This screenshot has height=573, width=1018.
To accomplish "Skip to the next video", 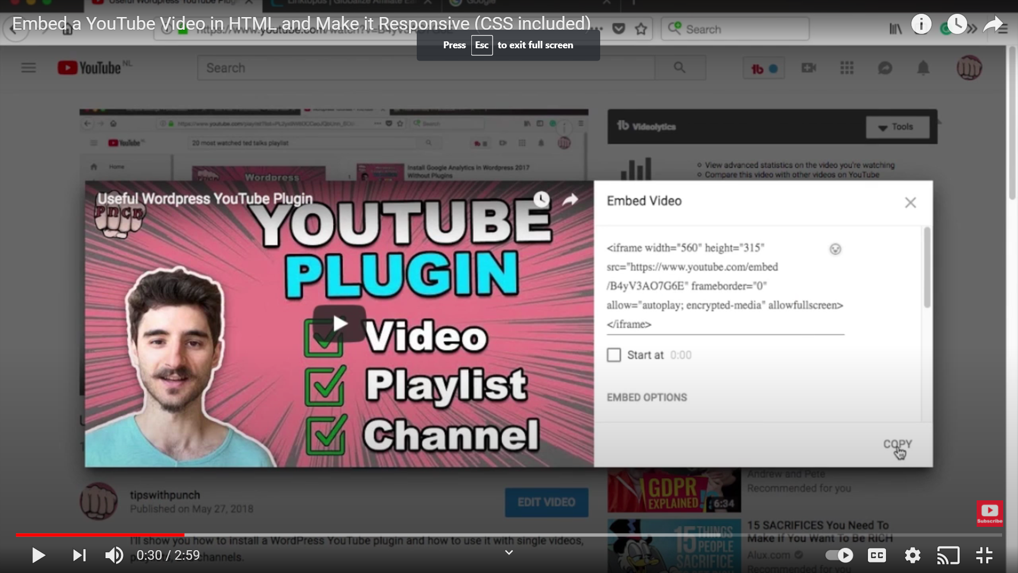I will click(80, 555).
